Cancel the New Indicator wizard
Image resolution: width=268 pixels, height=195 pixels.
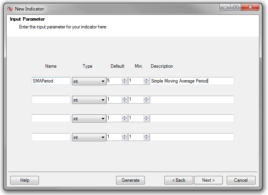coord(241,180)
